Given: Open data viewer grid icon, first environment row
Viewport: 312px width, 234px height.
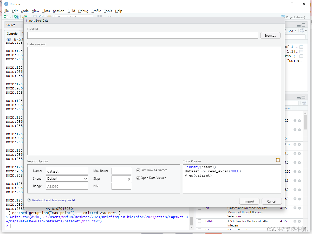Looking at the screenshot, I should [x=301, y=47].
